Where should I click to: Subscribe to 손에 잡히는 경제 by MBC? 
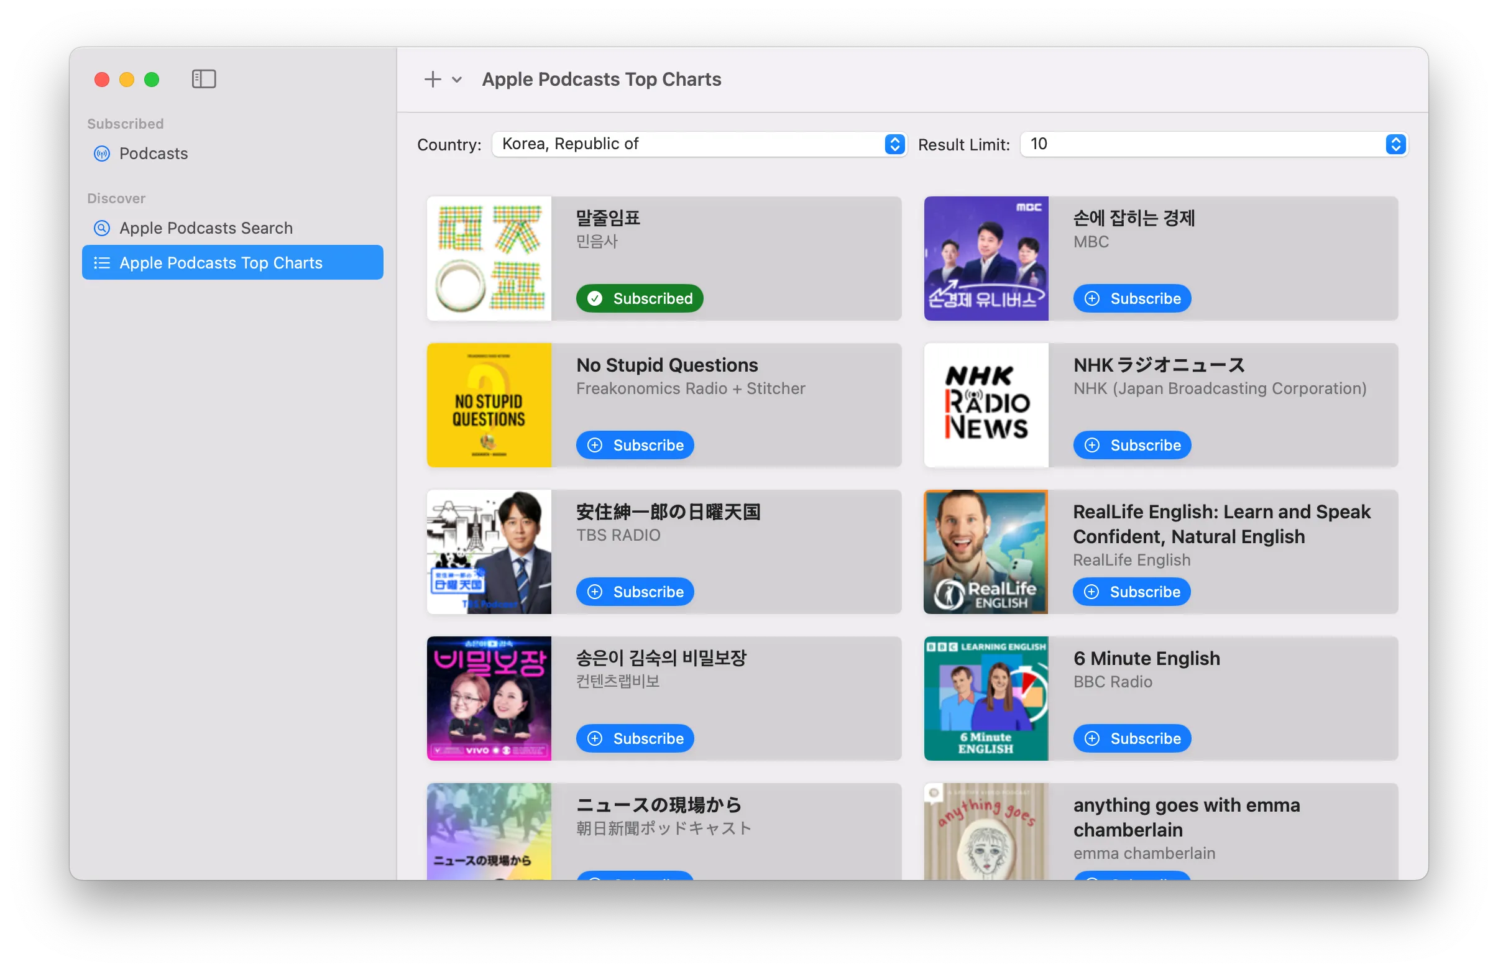coord(1131,298)
